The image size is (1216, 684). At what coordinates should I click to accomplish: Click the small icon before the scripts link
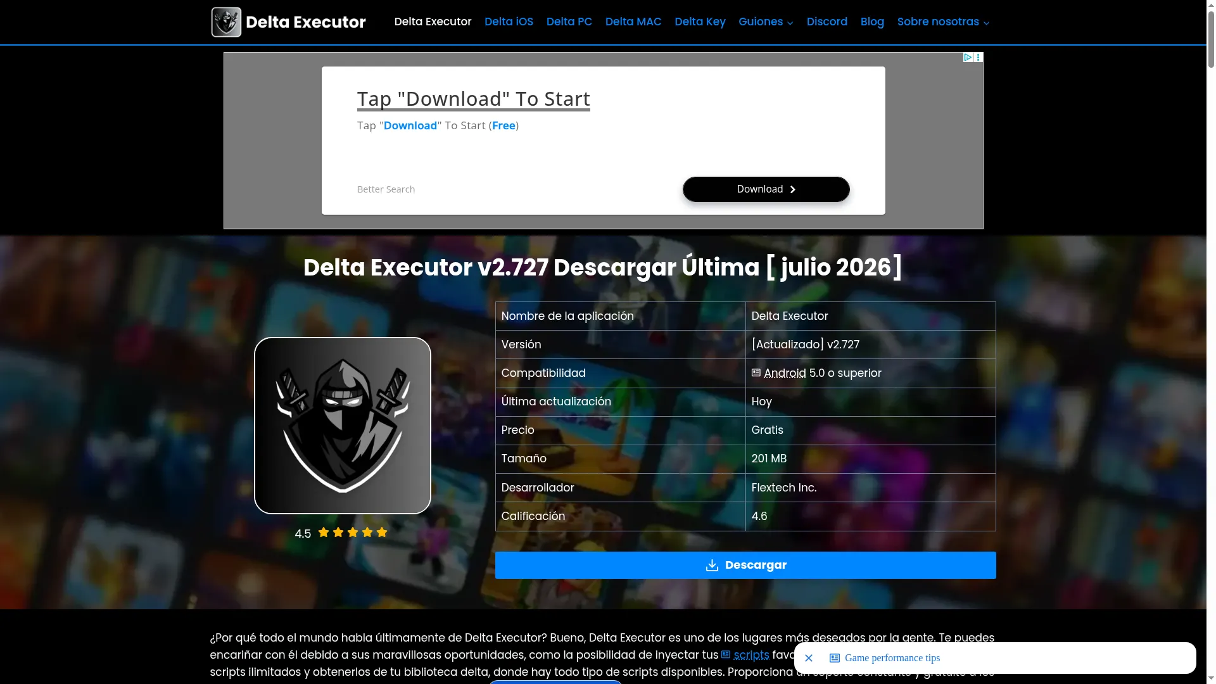click(x=726, y=655)
